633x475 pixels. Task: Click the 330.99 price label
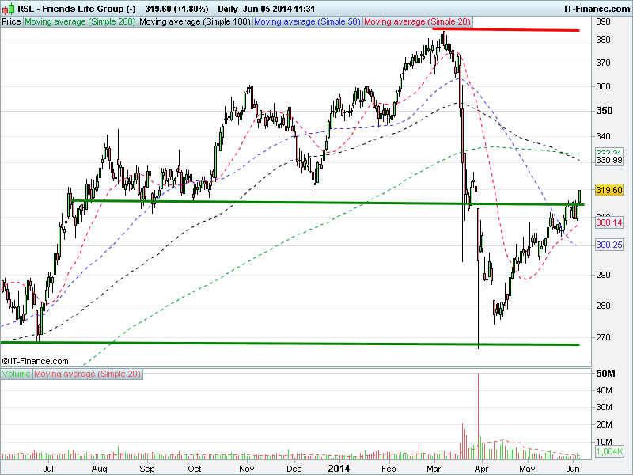pos(609,161)
